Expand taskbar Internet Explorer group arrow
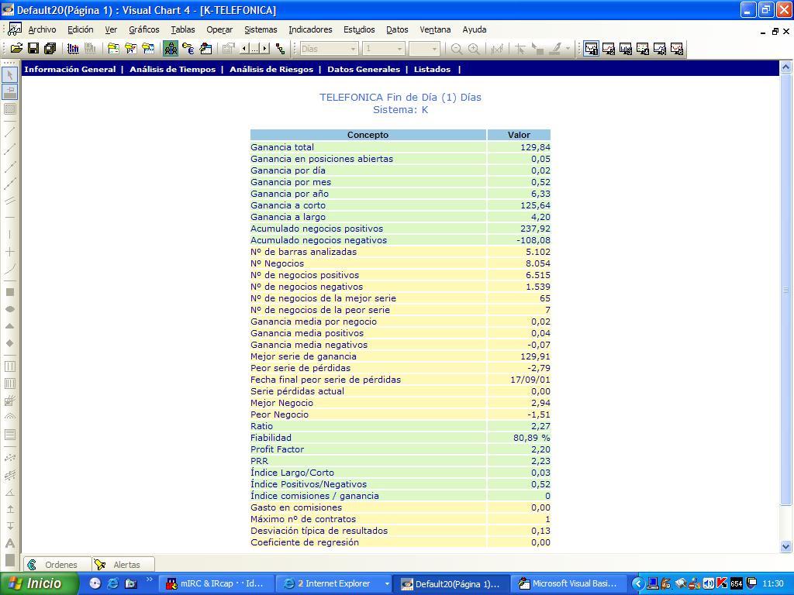 [x=387, y=584]
